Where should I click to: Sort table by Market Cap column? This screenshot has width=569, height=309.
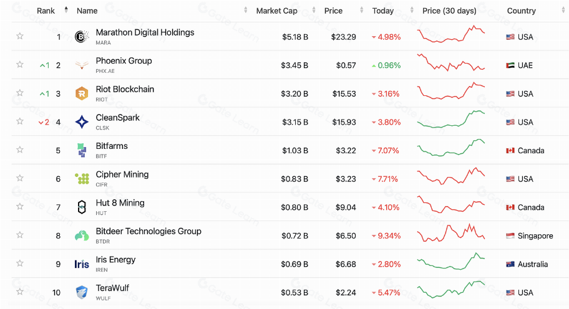pyautogui.click(x=276, y=11)
